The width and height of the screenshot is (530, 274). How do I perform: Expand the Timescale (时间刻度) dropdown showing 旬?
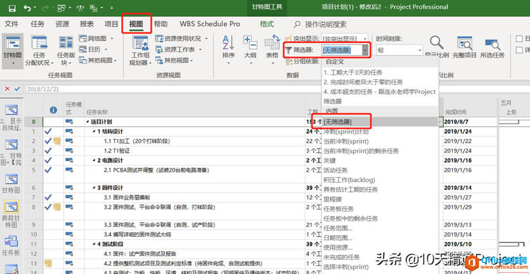point(420,50)
